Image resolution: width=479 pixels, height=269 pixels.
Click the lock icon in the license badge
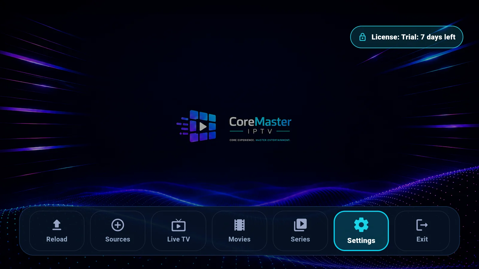click(363, 37)
